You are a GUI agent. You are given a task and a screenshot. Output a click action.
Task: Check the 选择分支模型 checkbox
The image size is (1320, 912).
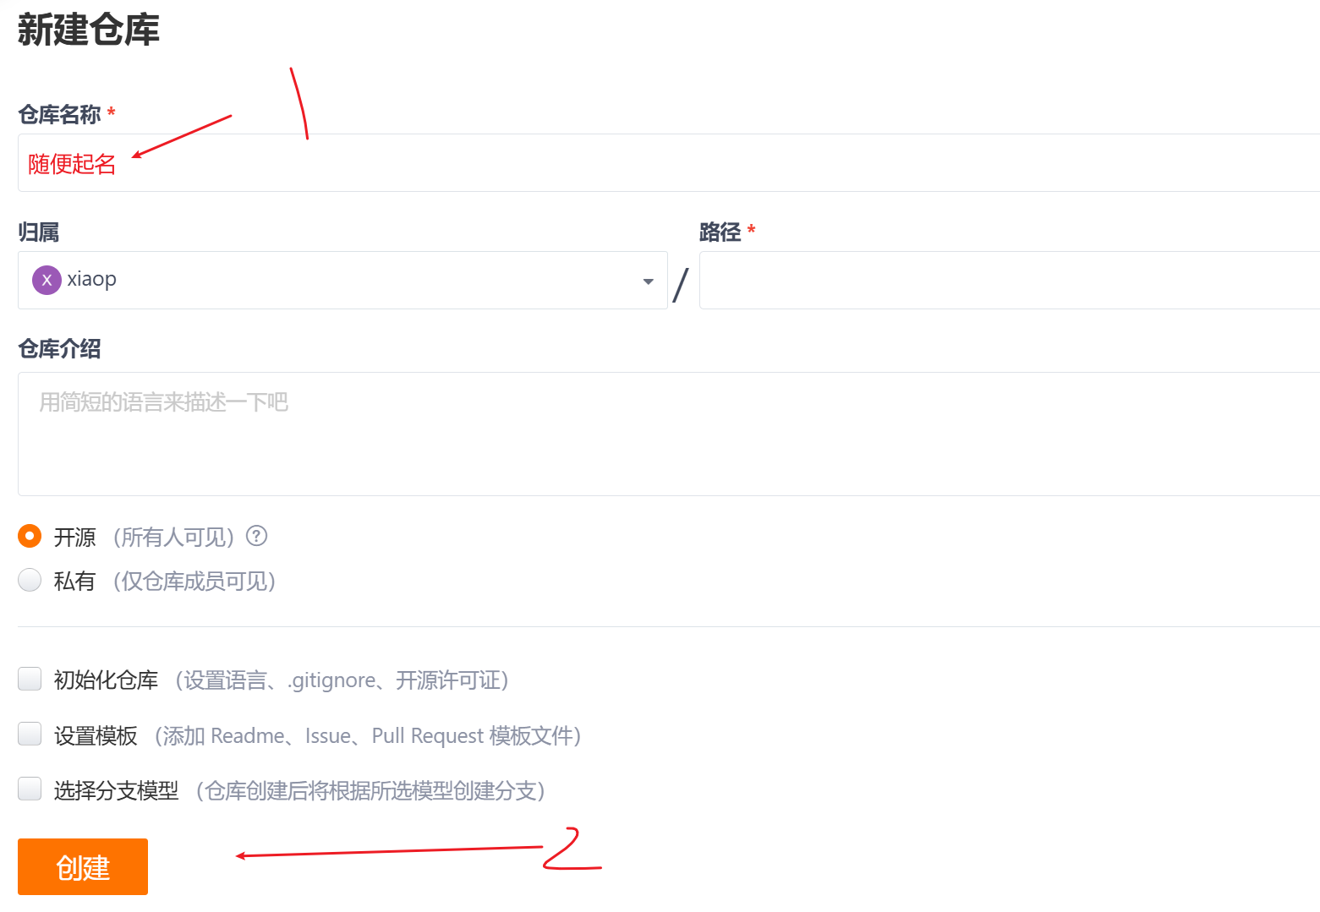tap(30, 789)
